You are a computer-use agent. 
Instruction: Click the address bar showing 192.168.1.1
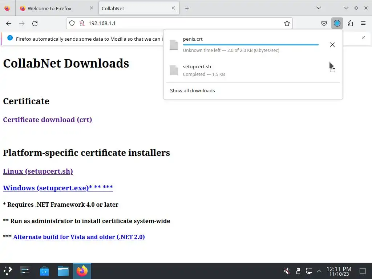(x=179, y=23)
